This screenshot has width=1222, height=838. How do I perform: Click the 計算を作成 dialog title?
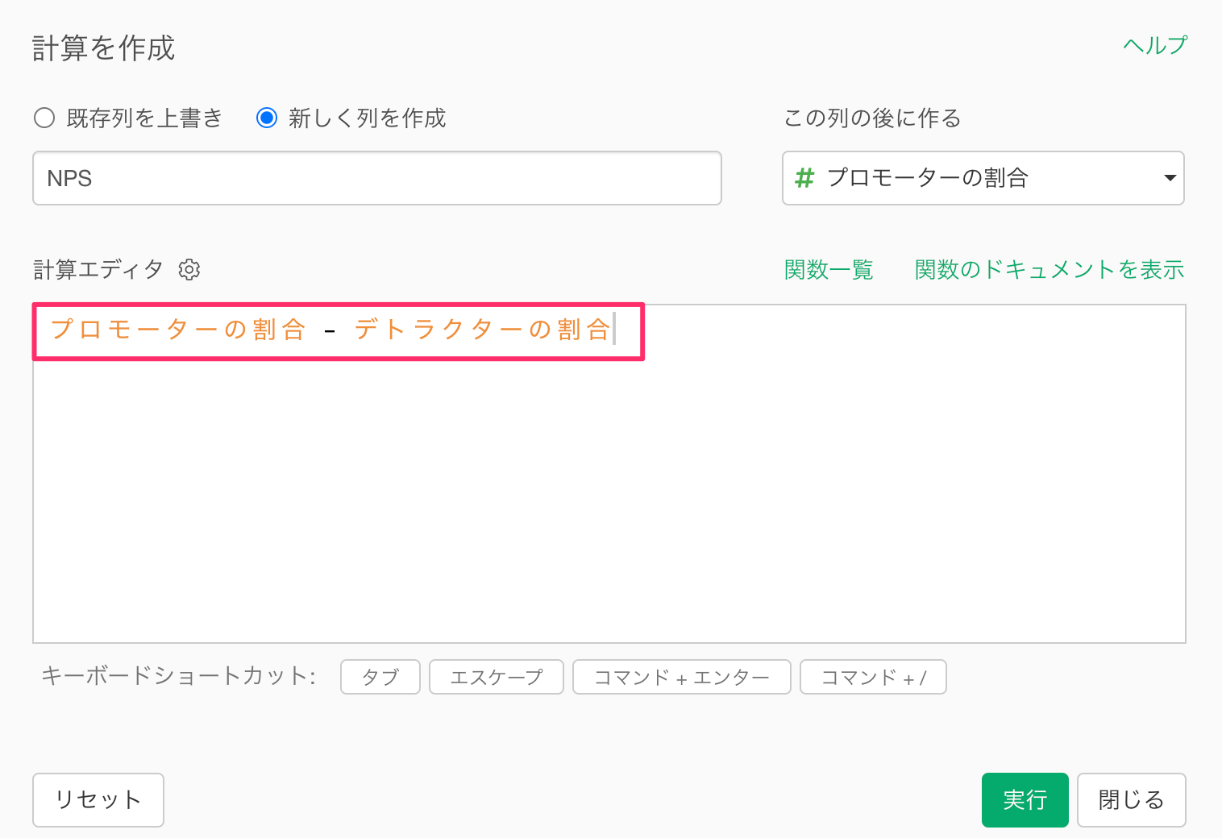pos(103,48)
